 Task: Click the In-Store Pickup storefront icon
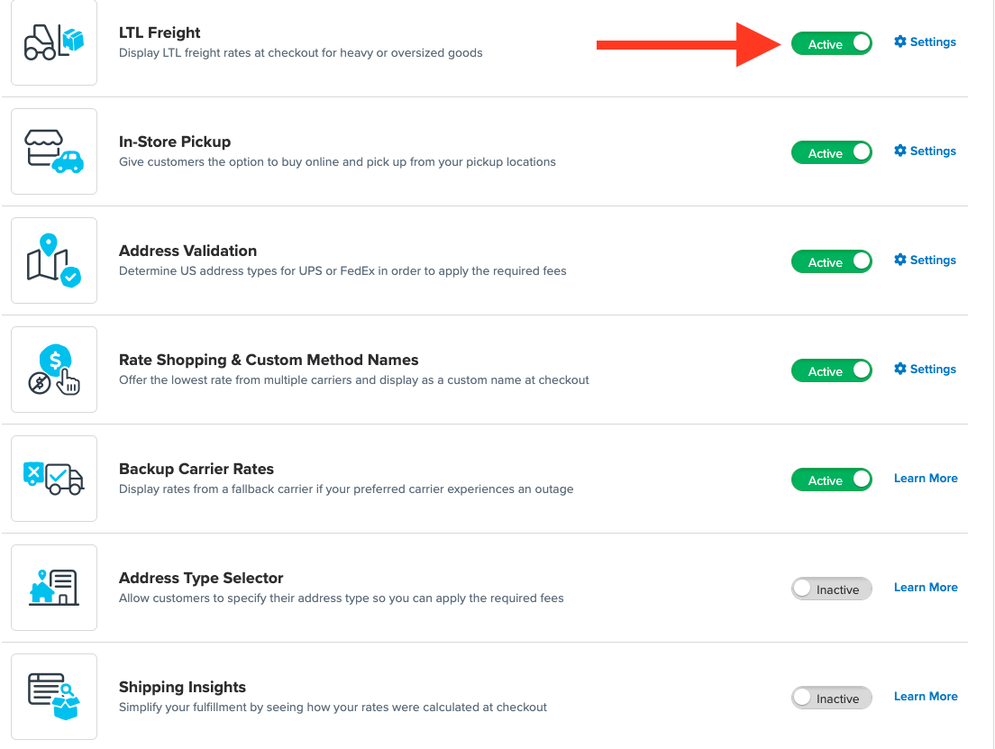coord(54,151)
